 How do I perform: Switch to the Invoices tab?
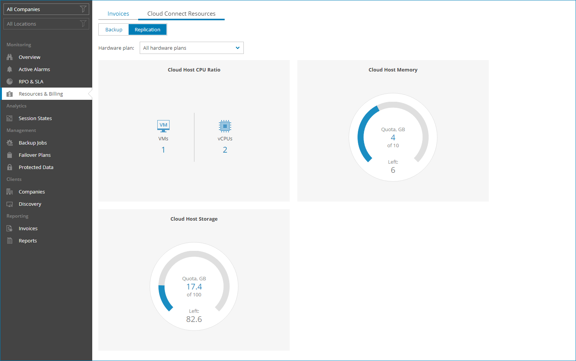pos(118,13)
